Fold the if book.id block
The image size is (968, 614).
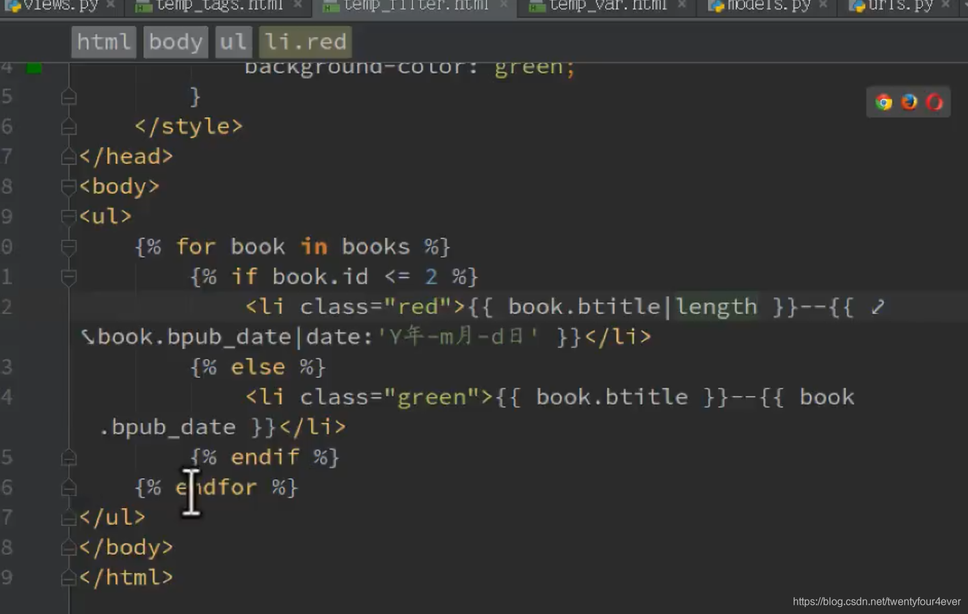(68, 277)
